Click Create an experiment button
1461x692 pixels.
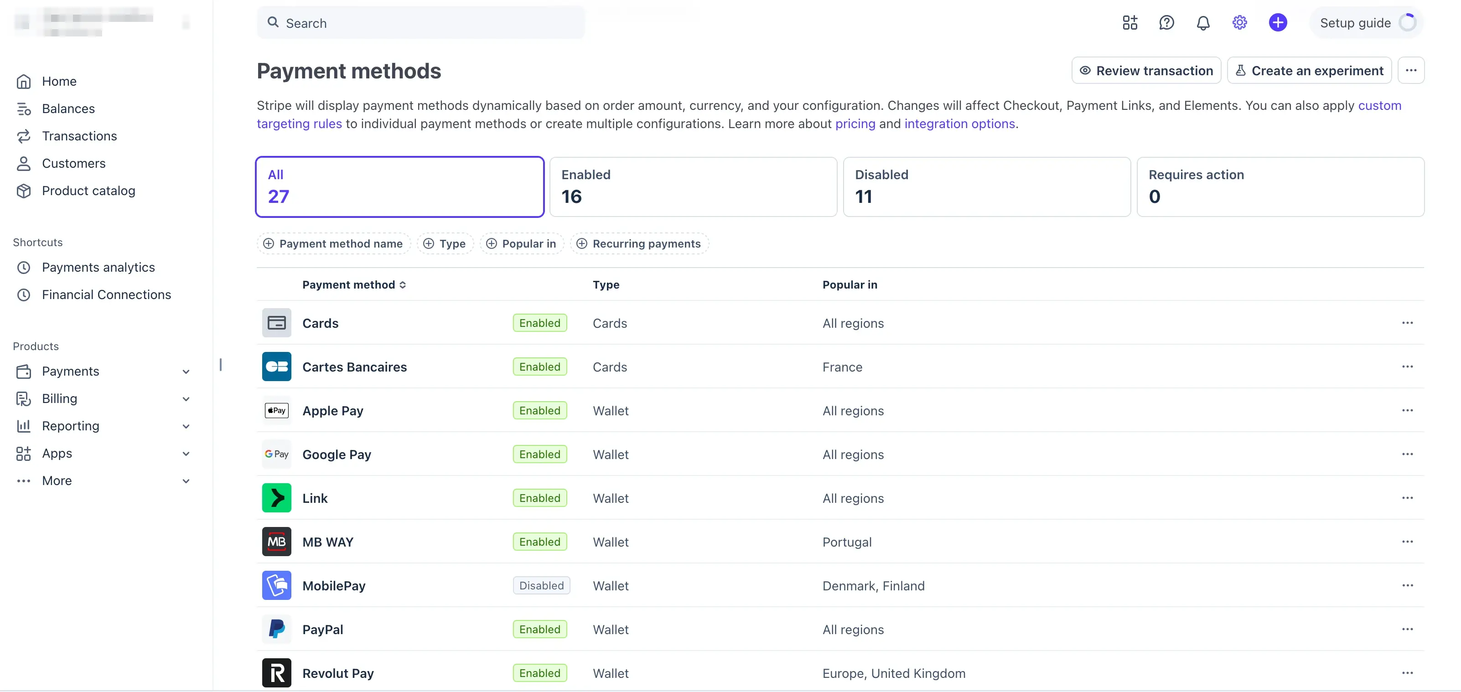pyautogui.click(x=1309, y=70)
